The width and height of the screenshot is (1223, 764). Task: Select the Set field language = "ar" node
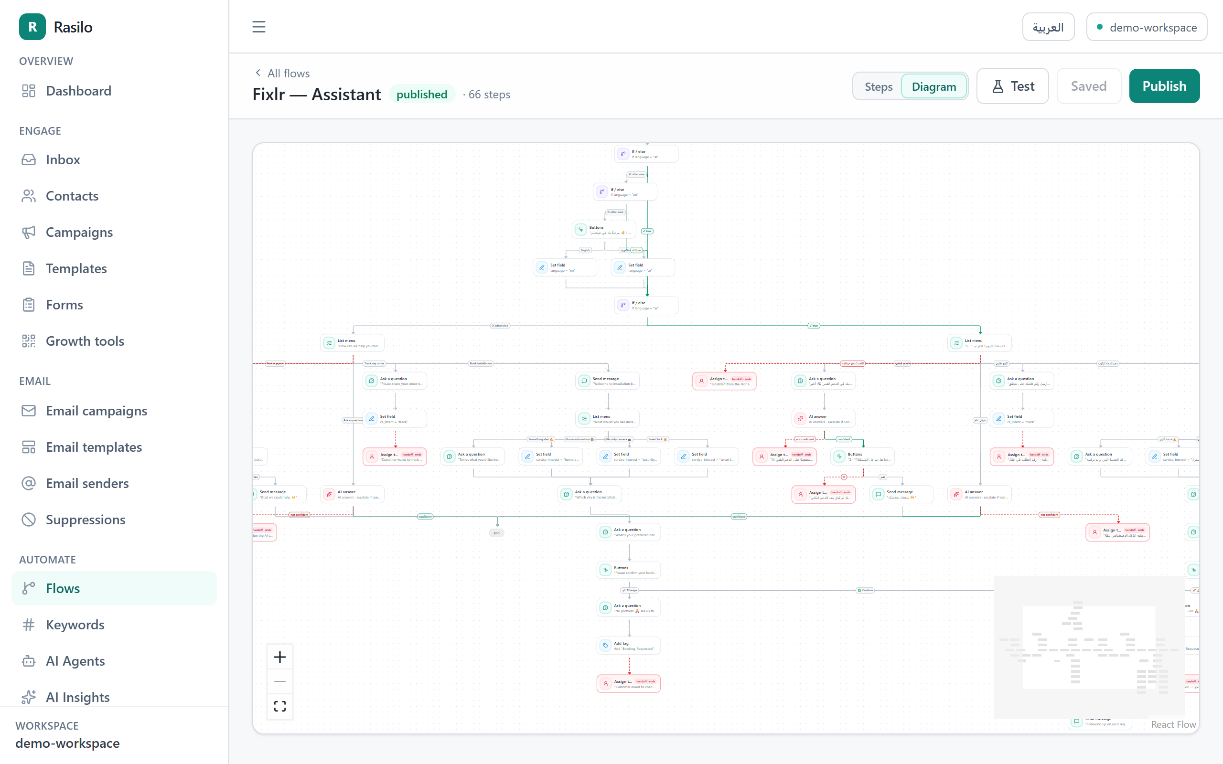click(x=643, y=267)
